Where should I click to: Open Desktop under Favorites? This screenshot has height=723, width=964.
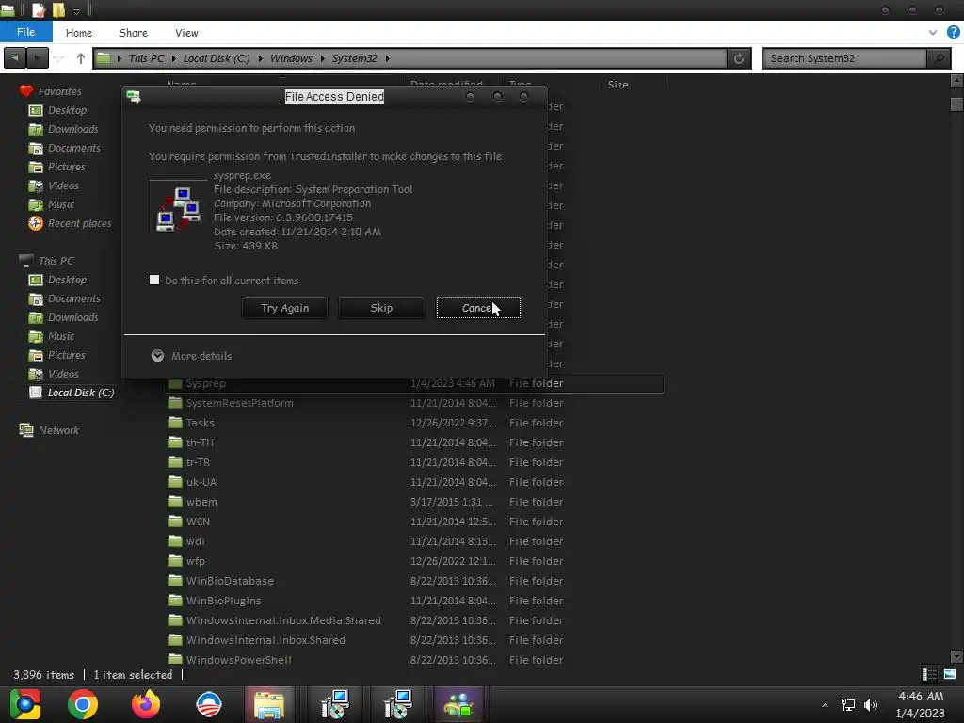(x=67, y=110)
